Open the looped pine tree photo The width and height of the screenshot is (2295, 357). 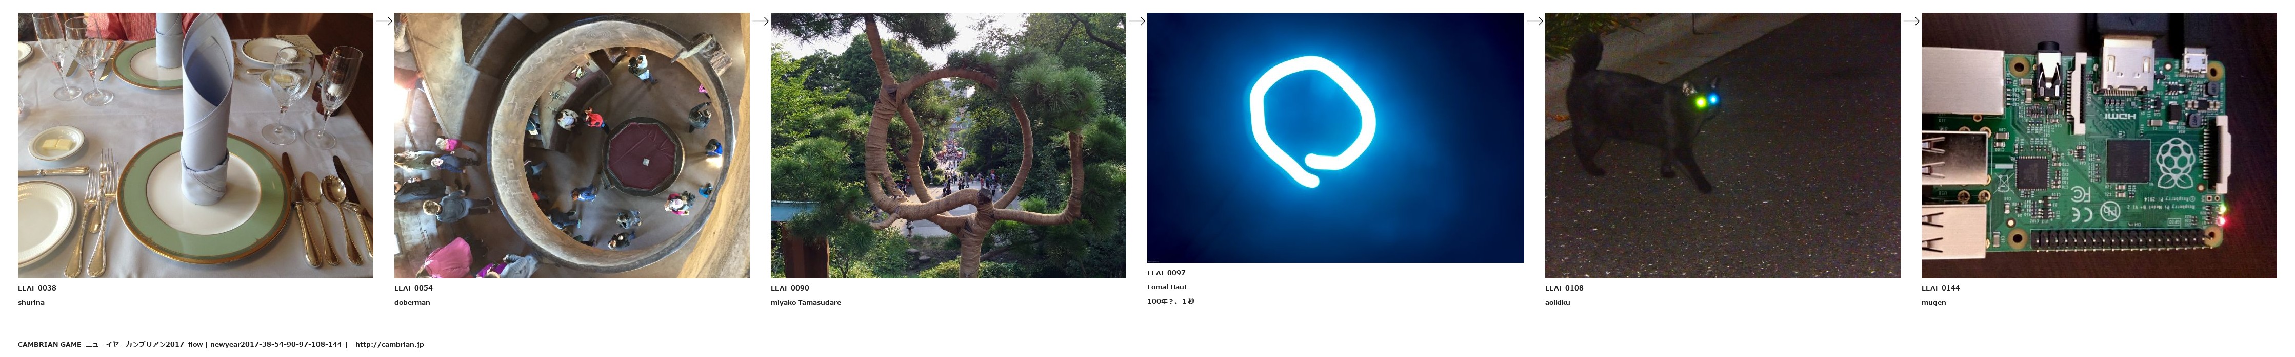click(948, 145)
